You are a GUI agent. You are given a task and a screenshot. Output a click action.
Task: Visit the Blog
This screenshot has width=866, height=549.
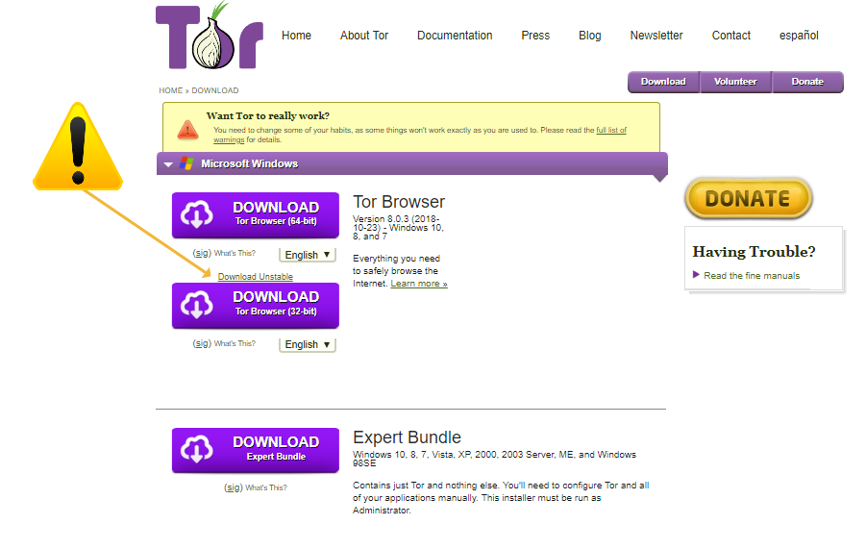coord(590,36)
